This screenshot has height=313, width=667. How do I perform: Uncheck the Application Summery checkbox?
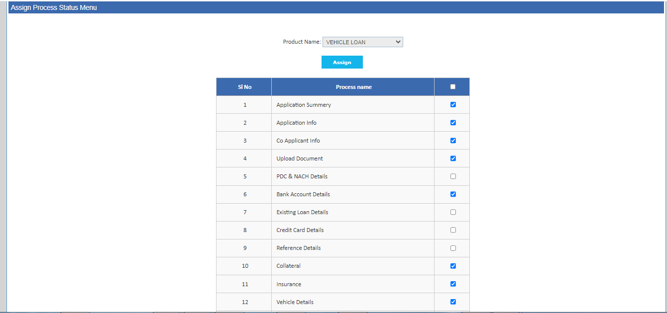point(452,105)
